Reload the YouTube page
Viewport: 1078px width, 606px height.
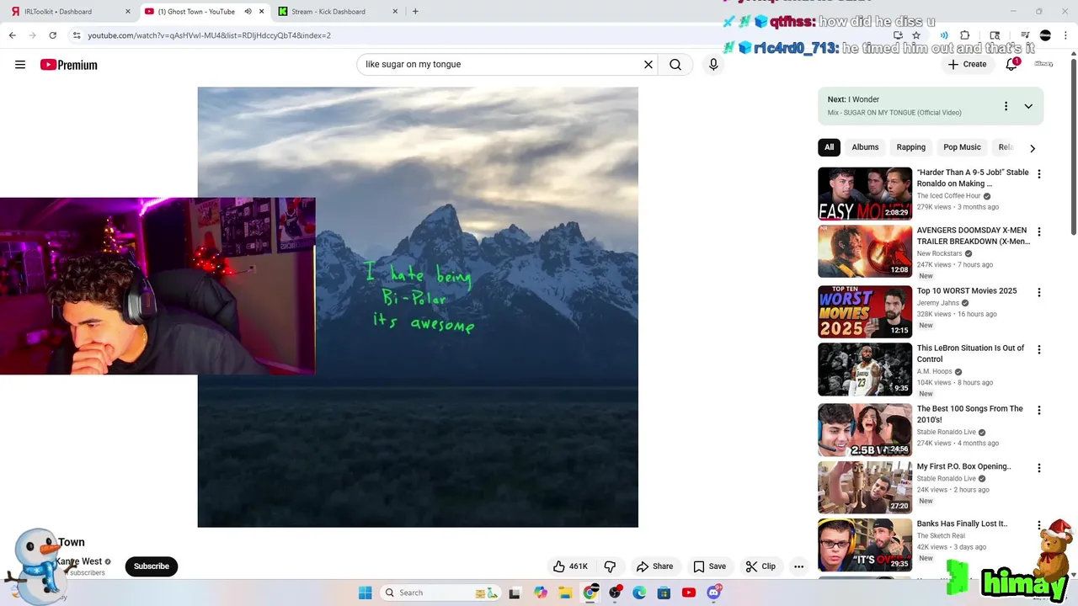[x=52, y=35]
